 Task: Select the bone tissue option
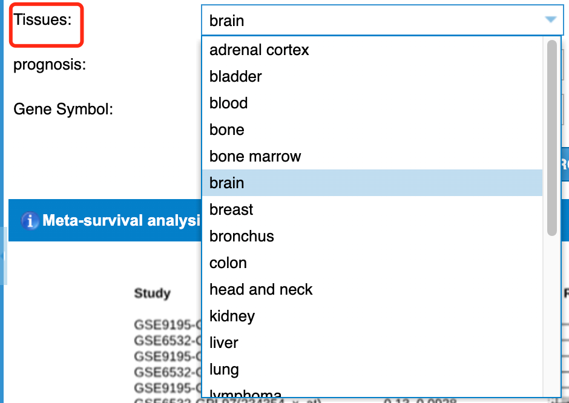[x=372, y=130]
